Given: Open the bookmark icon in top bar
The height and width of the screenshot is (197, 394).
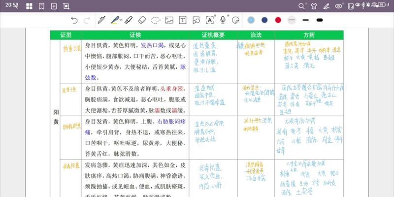Looking at the screenshot, I should [42, 6].
